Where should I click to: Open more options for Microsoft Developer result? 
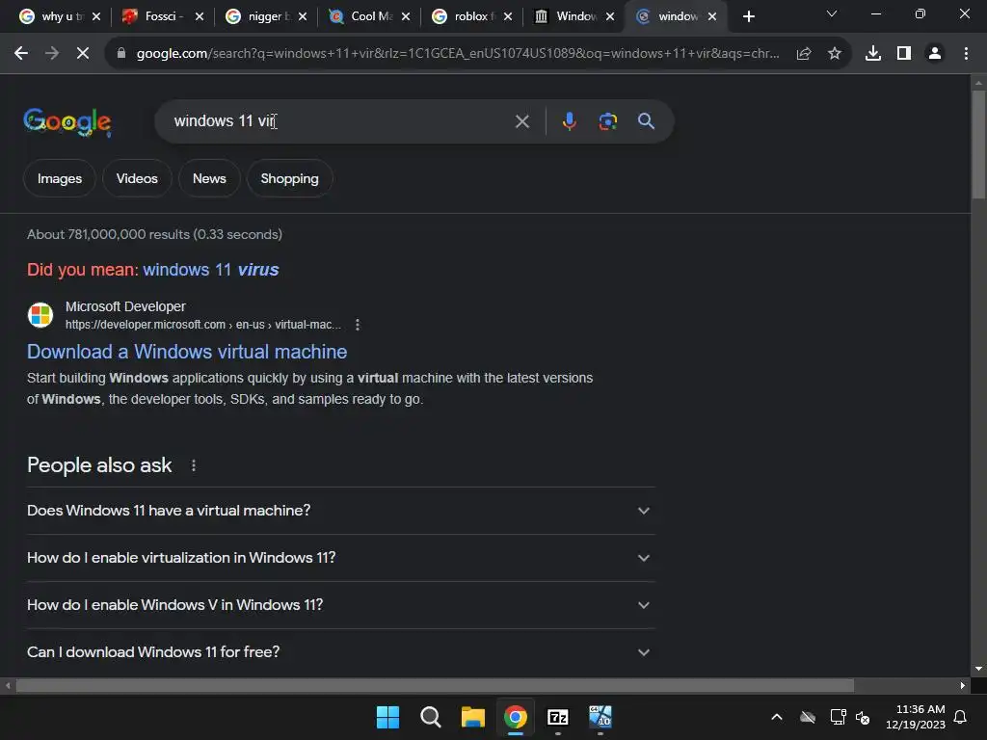click(x=358, y=325)
